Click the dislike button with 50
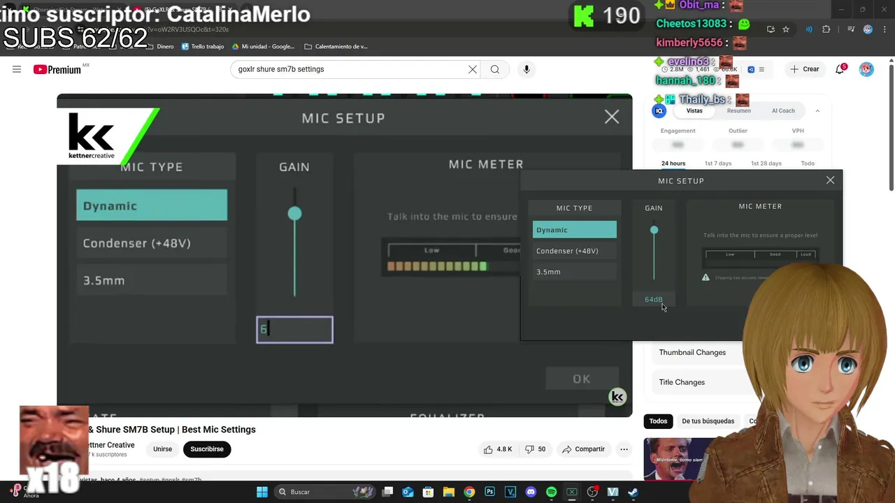This screenshot has width=895, height=503. [535, 449]
